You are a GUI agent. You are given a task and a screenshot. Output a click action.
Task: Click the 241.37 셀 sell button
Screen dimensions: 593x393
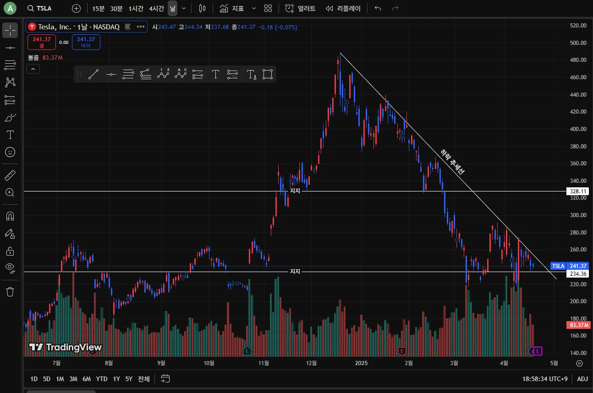41,42
